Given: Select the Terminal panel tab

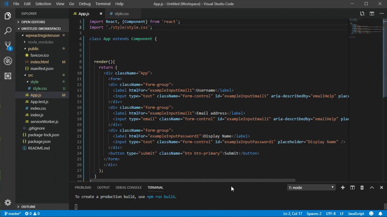Looking at the screenshot, I should tap(155, 187).
